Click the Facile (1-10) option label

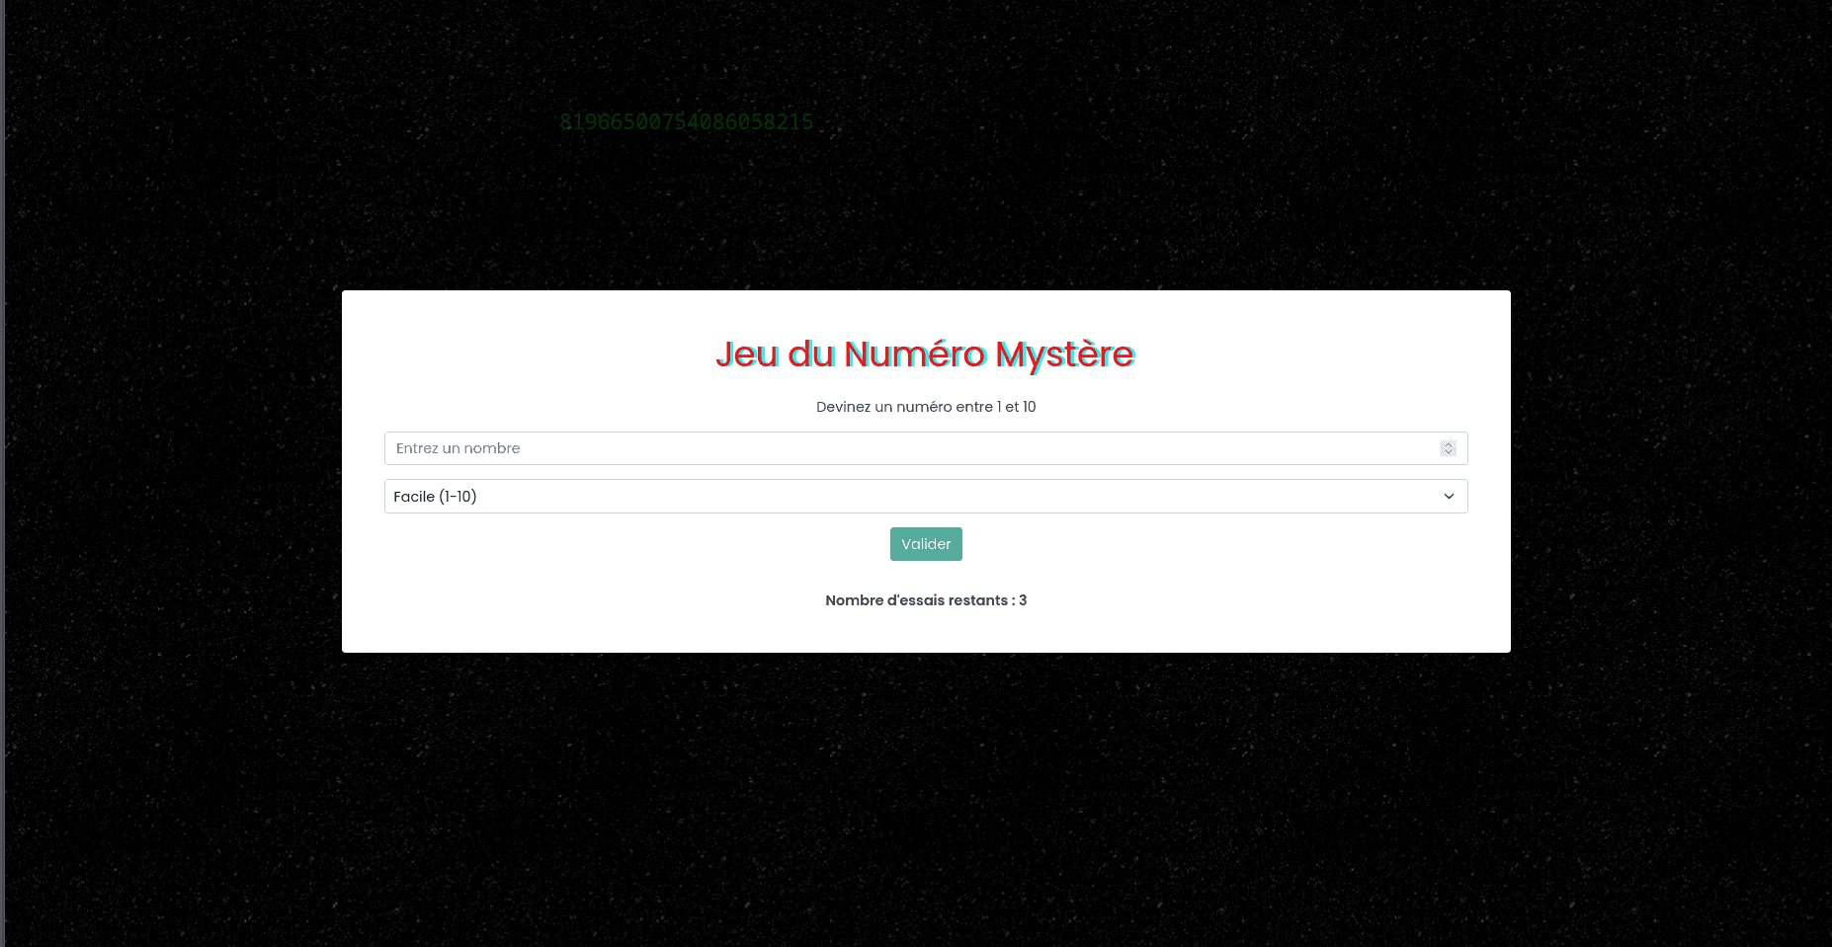tap(435, 496)
